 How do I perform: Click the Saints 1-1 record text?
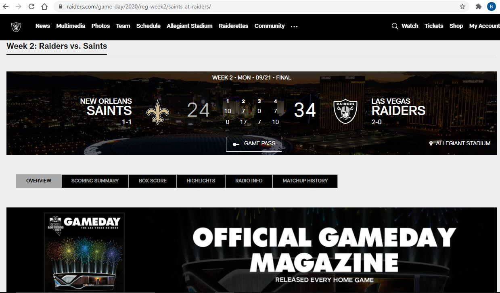click(127, 122)
